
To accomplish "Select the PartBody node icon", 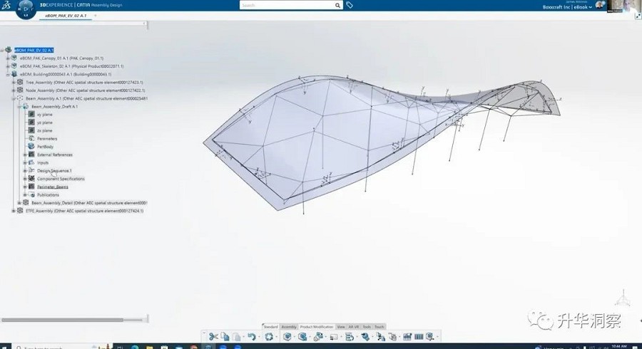I will [31, 146].
